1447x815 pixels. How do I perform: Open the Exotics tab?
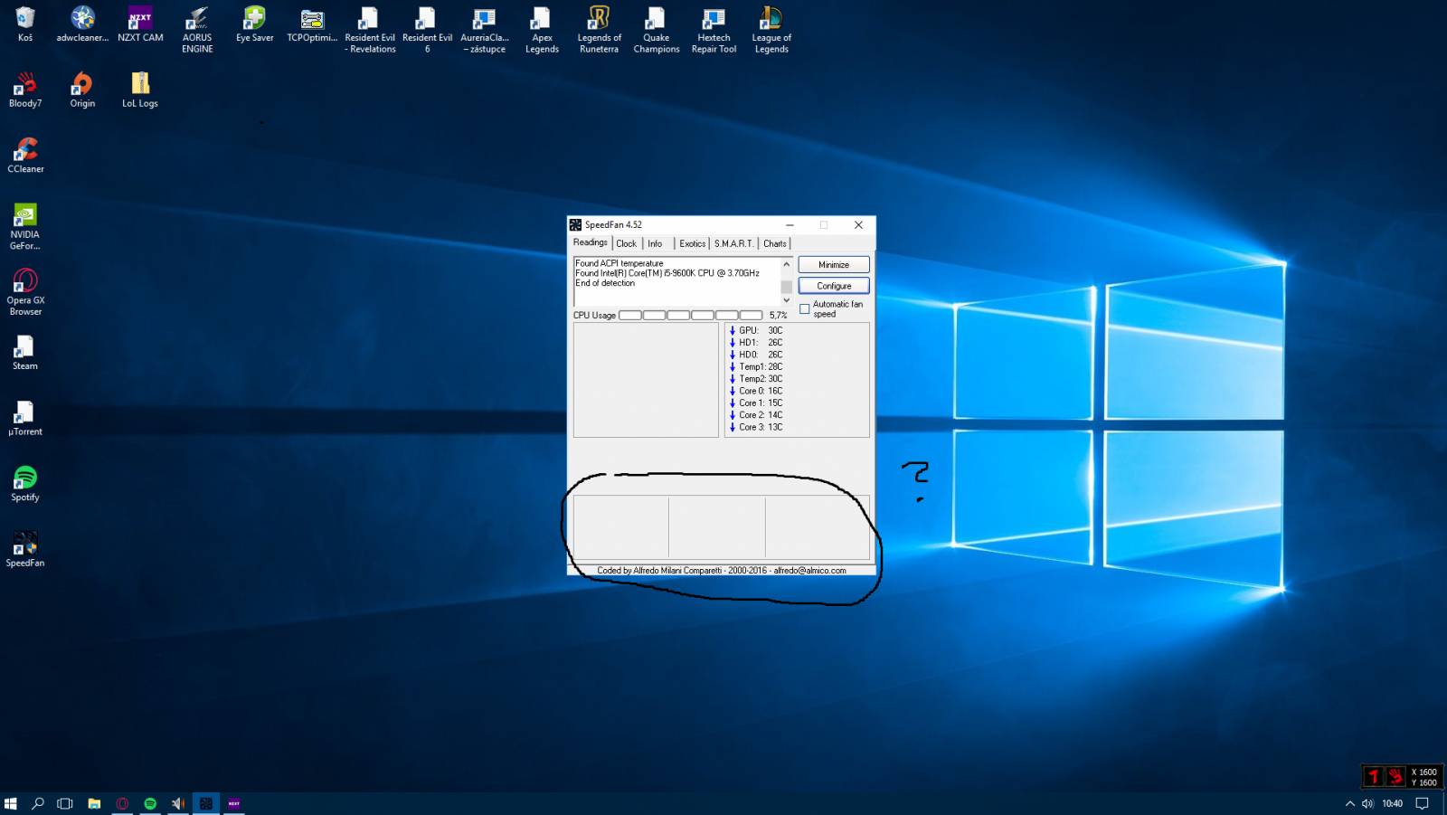(x=692, y=243)
